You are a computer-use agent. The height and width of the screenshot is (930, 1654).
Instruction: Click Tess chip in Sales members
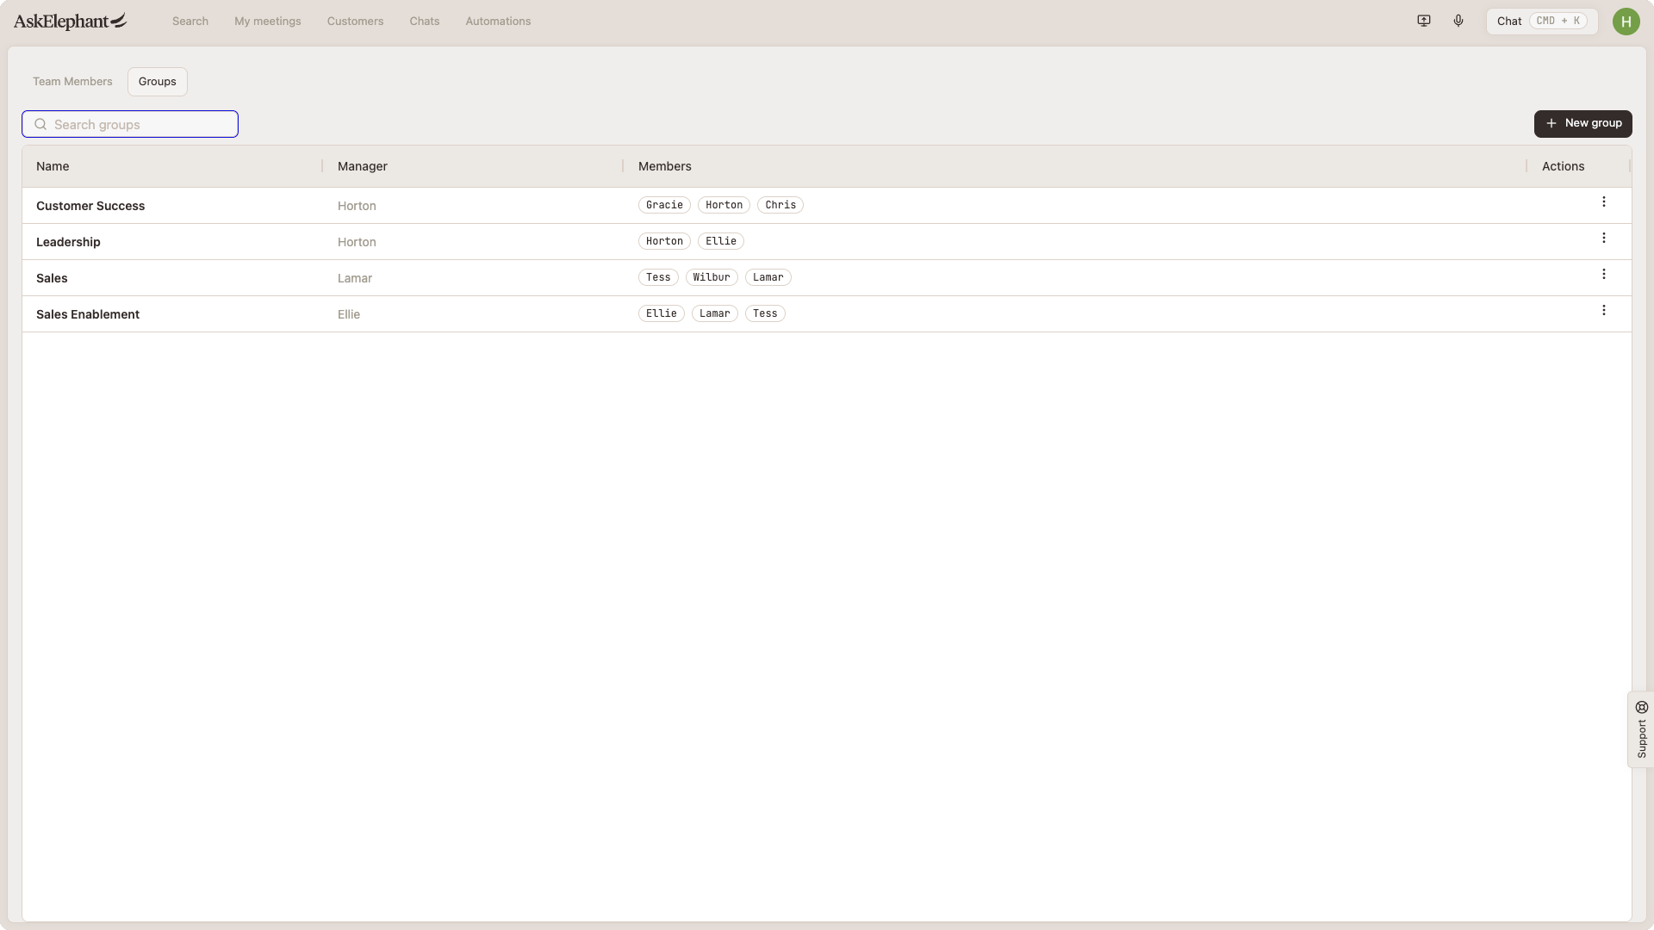coord(658,277)
